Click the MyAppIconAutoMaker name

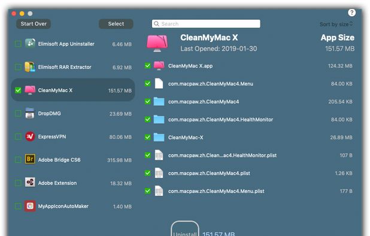point(63,206)
